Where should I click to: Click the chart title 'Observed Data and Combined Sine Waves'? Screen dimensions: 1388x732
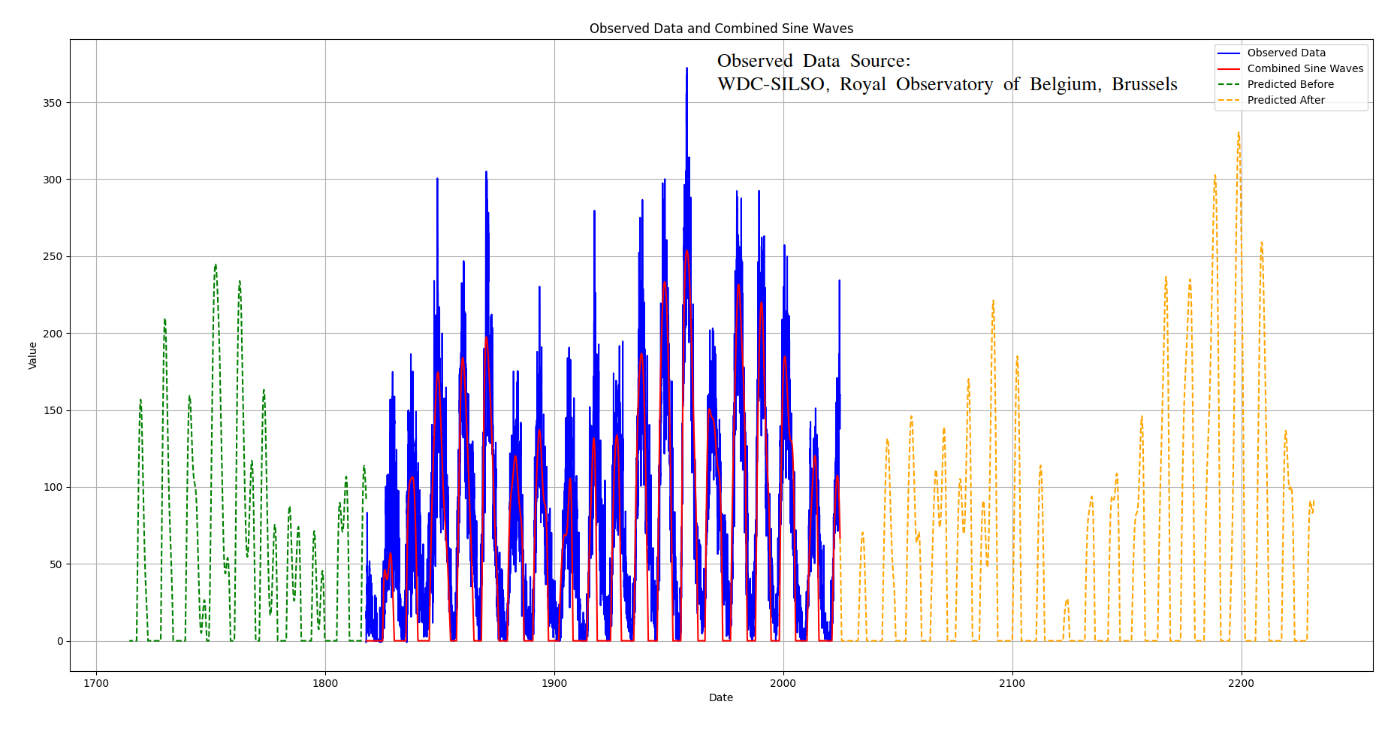pyautogui.click(x=721, y=29)
